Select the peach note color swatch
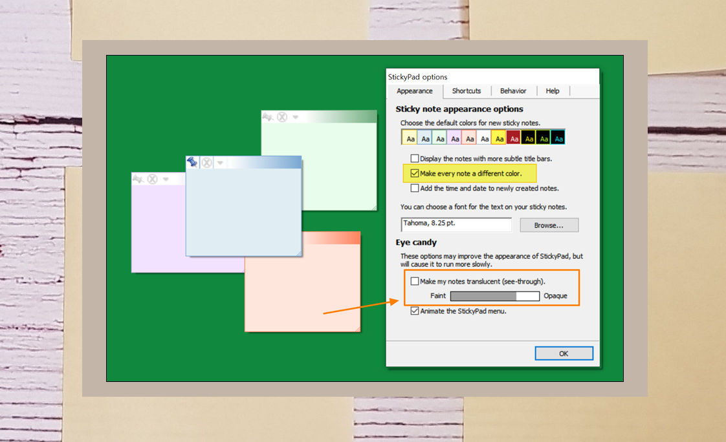The height and width of the screenshot is (442, 726). click(470, 138)
